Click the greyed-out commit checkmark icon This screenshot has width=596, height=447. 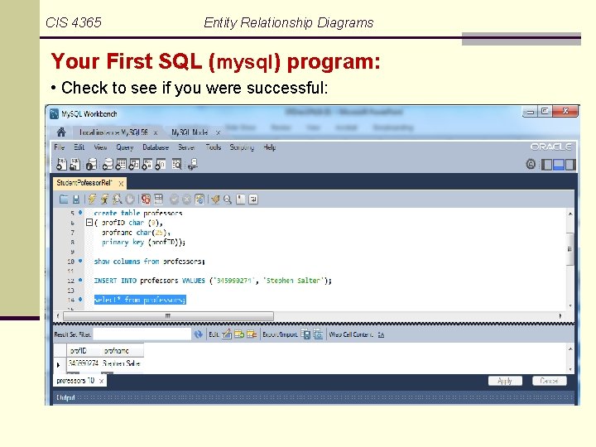click(174, 199)
